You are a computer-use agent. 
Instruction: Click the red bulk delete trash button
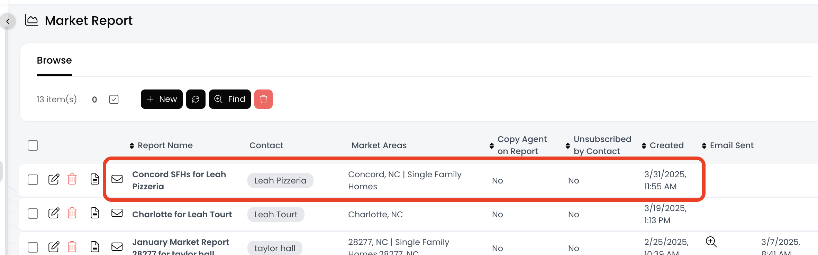coord(263,99)
